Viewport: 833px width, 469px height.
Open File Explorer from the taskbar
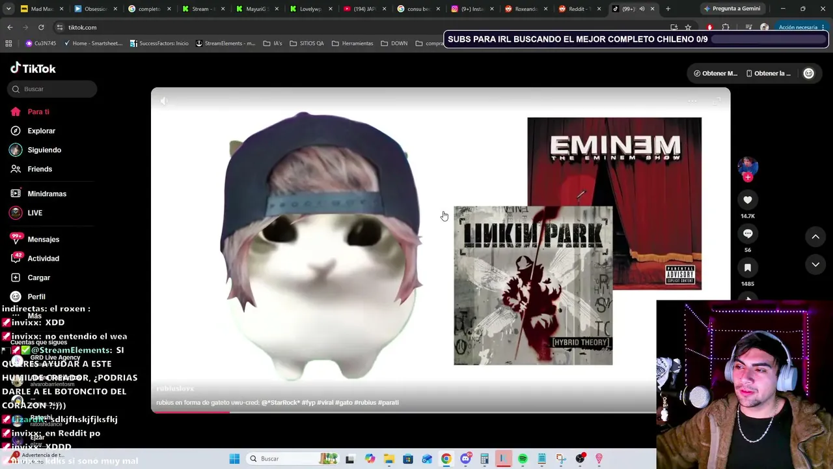point(389,459)
